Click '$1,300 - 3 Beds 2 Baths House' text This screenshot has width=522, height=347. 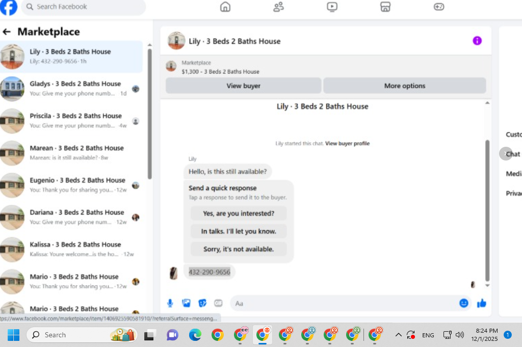point(220,71)
